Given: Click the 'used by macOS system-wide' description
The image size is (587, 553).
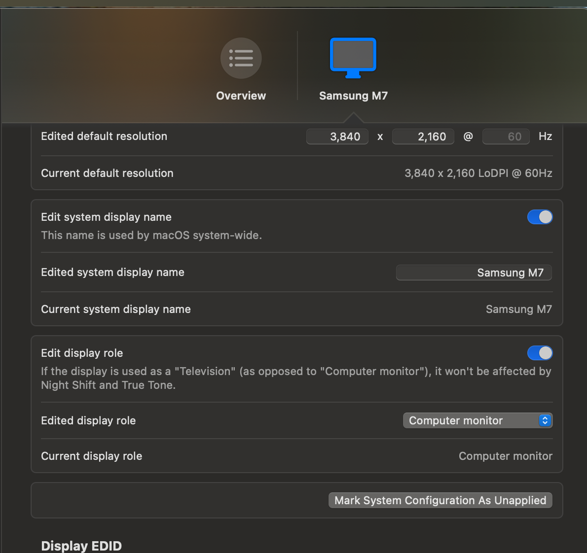Looking at the screenshot, I should [151, 235].
